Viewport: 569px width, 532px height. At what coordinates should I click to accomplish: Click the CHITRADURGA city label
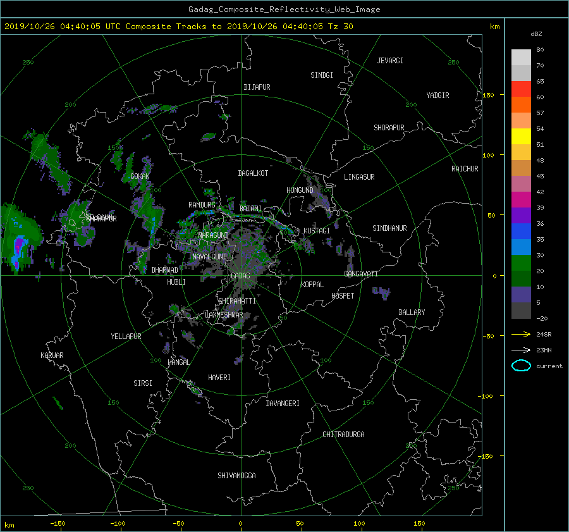click(343, 435)
